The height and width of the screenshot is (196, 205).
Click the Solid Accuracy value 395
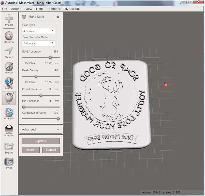click(x=56, y=51)
